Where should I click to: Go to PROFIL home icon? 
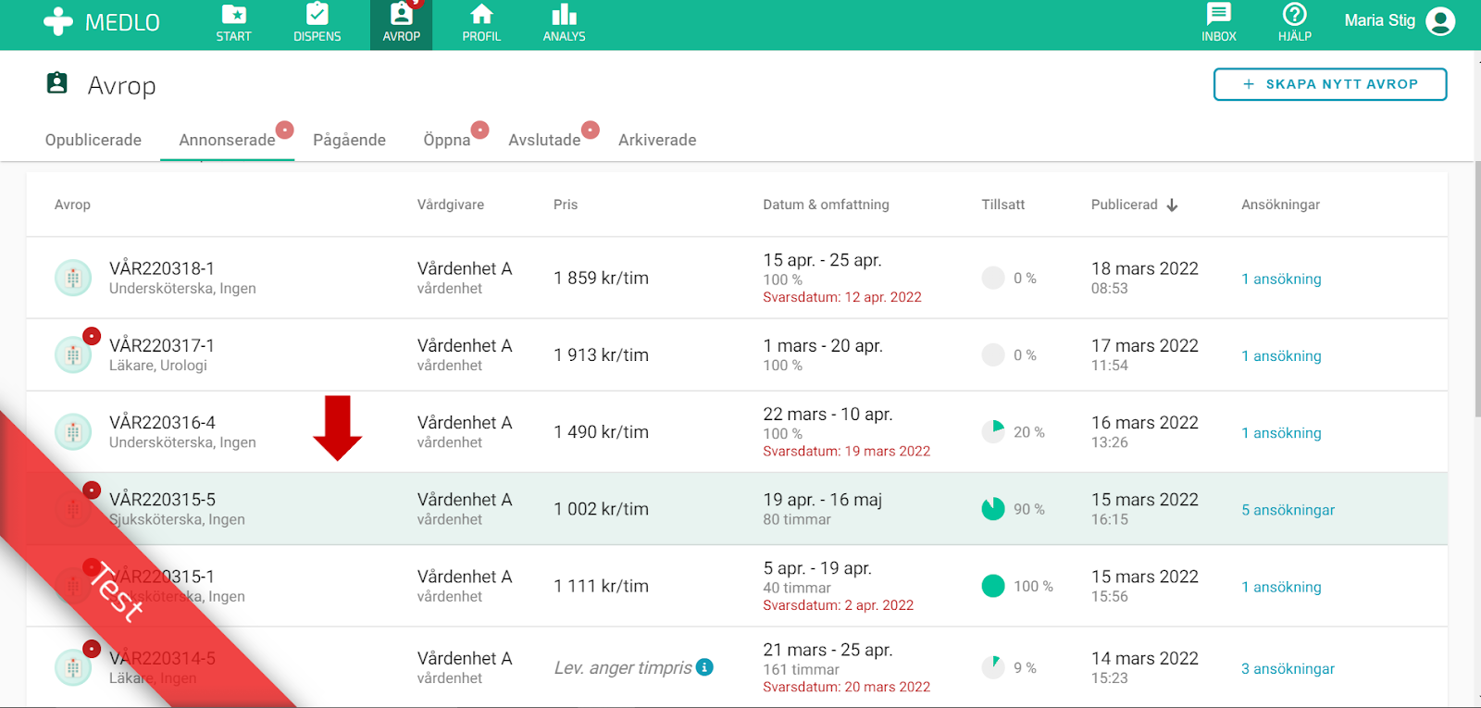(481, 14)
